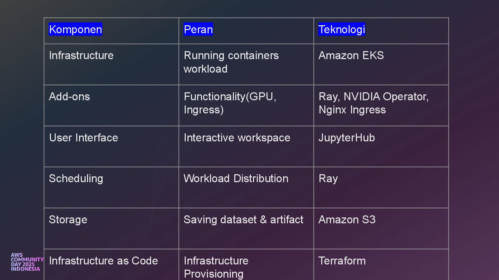Click the Storage table cell
Image resolution: width=499 pixels, height=280 pixels.
tap(68, 220)
